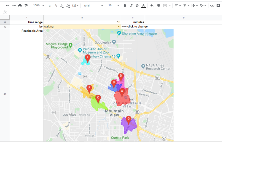Screen dimensions: 277x173
Task: Redo the last action
Action: 14,6
